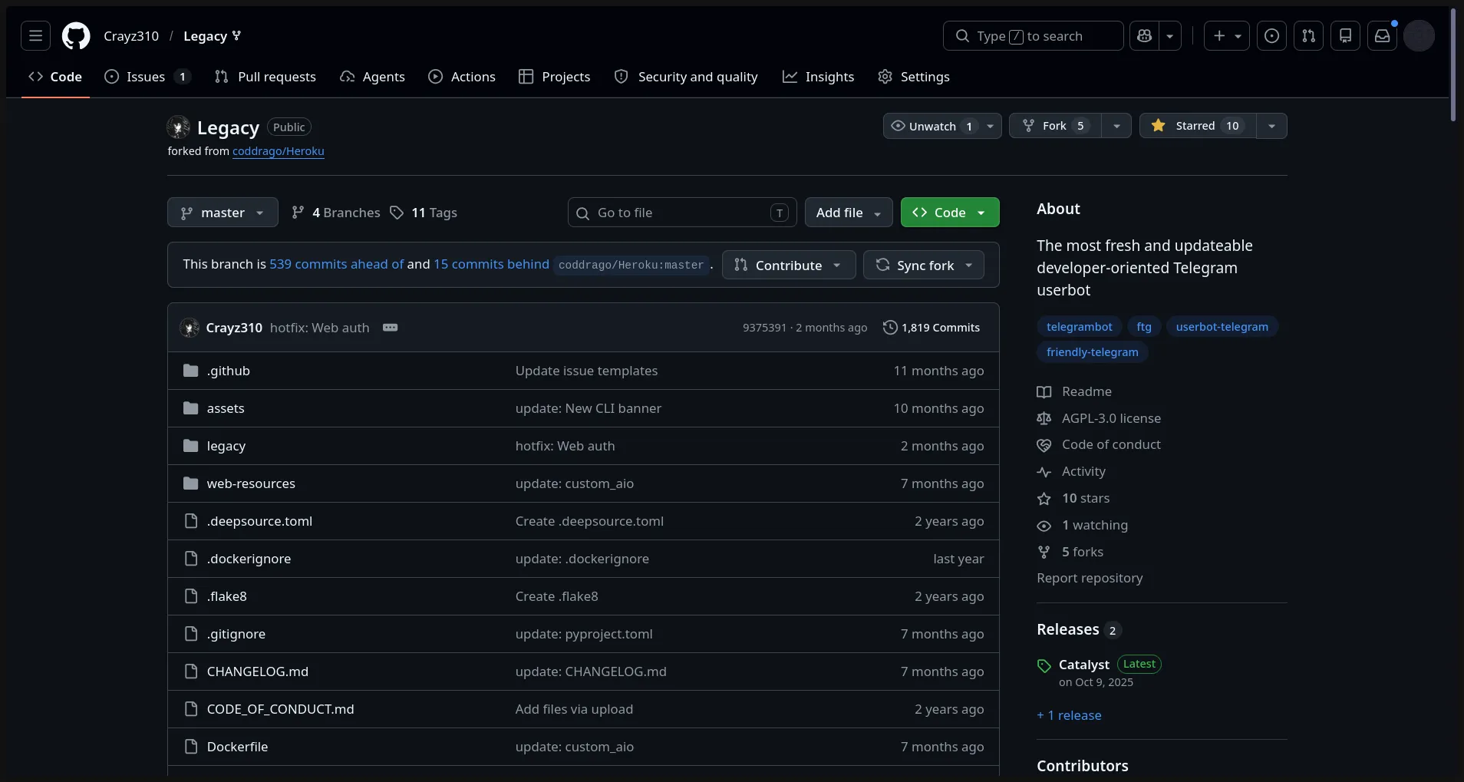Select the userbot-telegram topic tag
This screenshot has height=782, width=1464.
click(1222, 327)
